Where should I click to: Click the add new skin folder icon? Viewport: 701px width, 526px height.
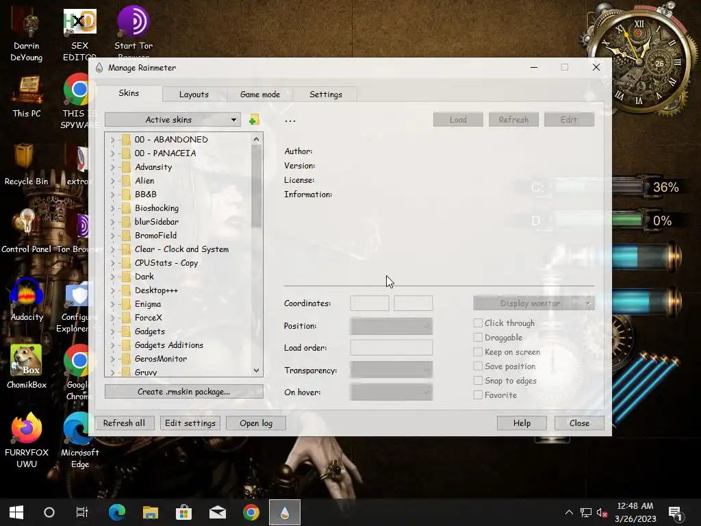pyautogui.click(x=254, y=120)
